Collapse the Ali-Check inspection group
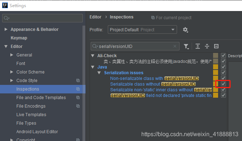 (92, 56)
